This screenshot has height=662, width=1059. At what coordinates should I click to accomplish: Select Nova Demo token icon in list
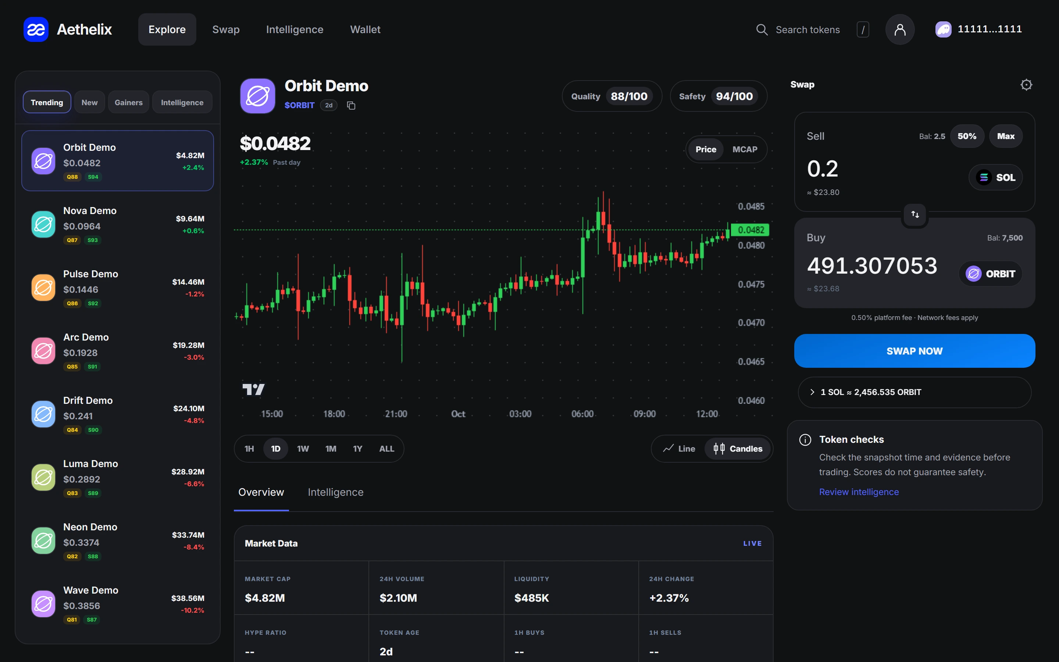tap(43, 225)
